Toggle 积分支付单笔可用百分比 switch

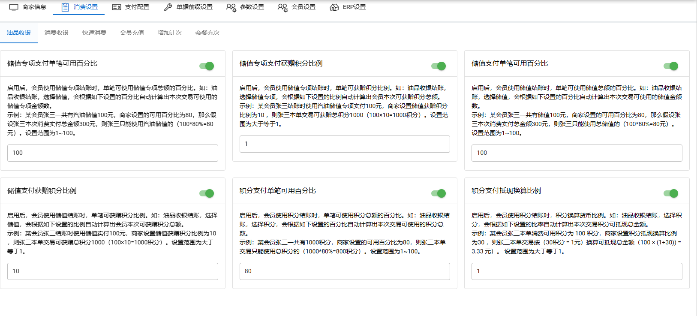click(x=439, y=193)
